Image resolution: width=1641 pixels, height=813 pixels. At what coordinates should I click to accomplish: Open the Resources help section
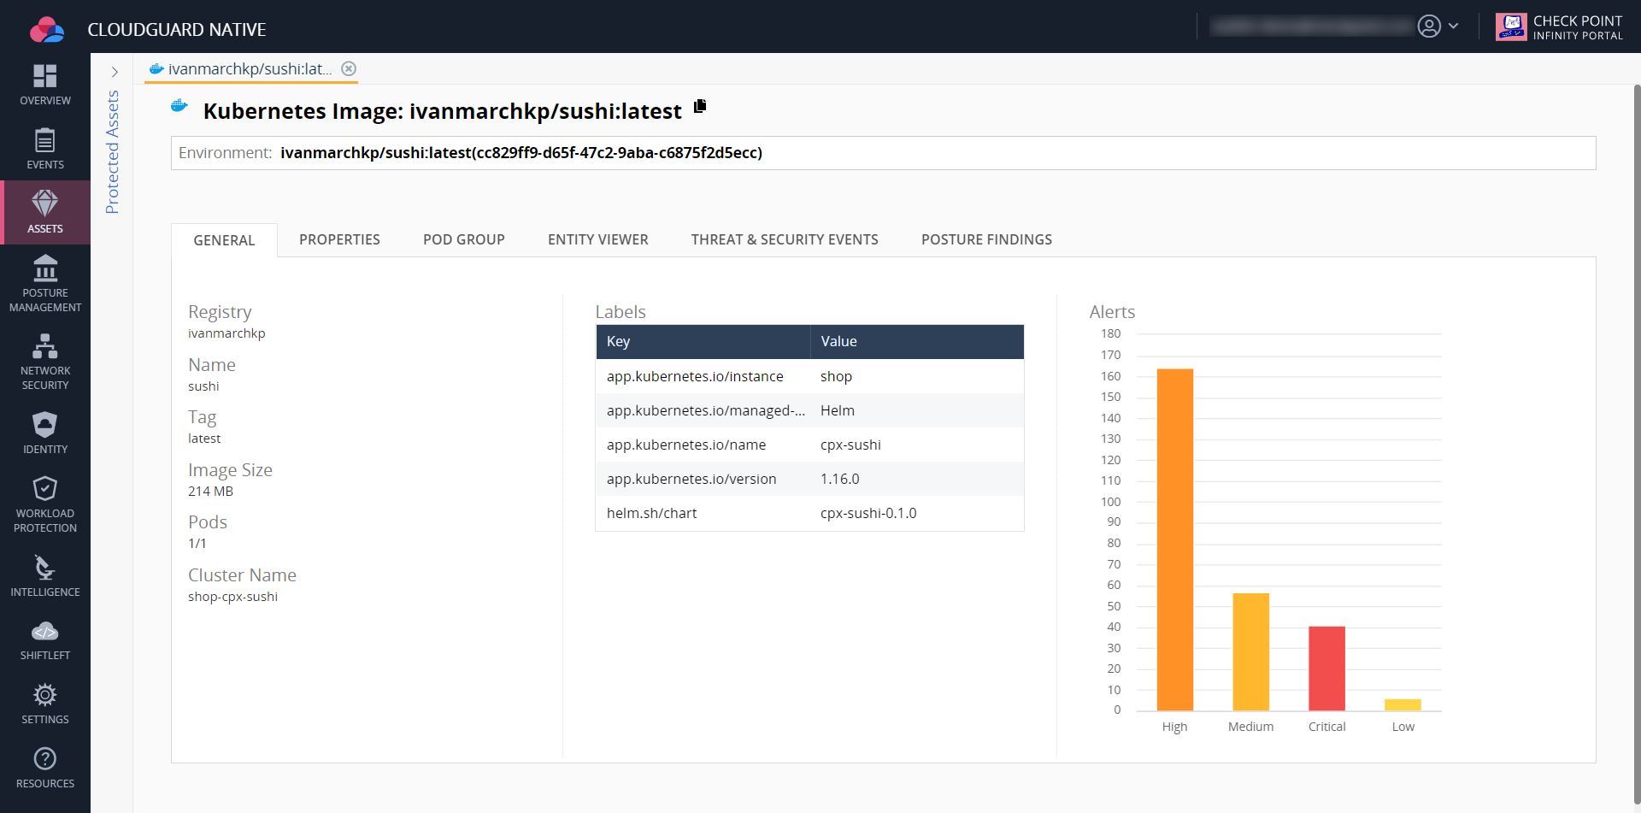click(45, 768)
